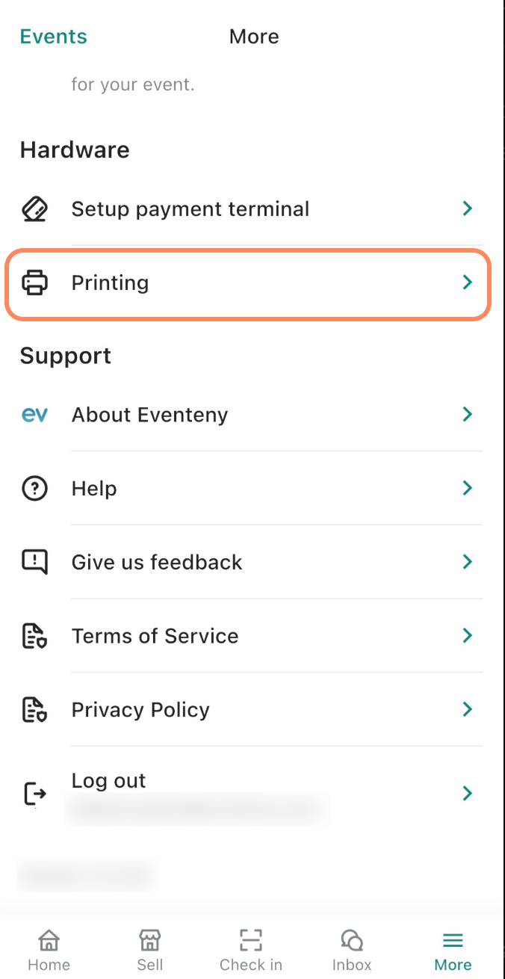Select the More tab
505x979 pixels.
453,951
